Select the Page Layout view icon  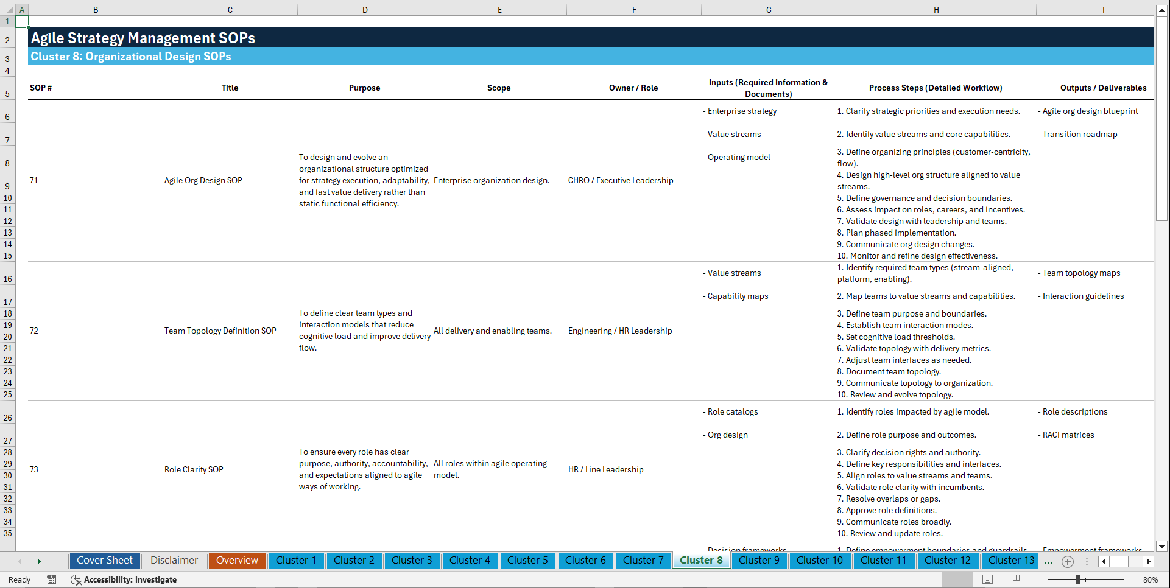click(x=987, y=579)
